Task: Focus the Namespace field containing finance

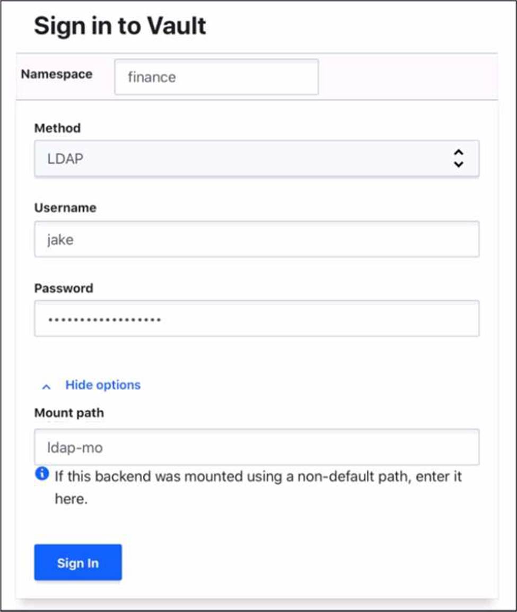Action: [x=216, y=77]
